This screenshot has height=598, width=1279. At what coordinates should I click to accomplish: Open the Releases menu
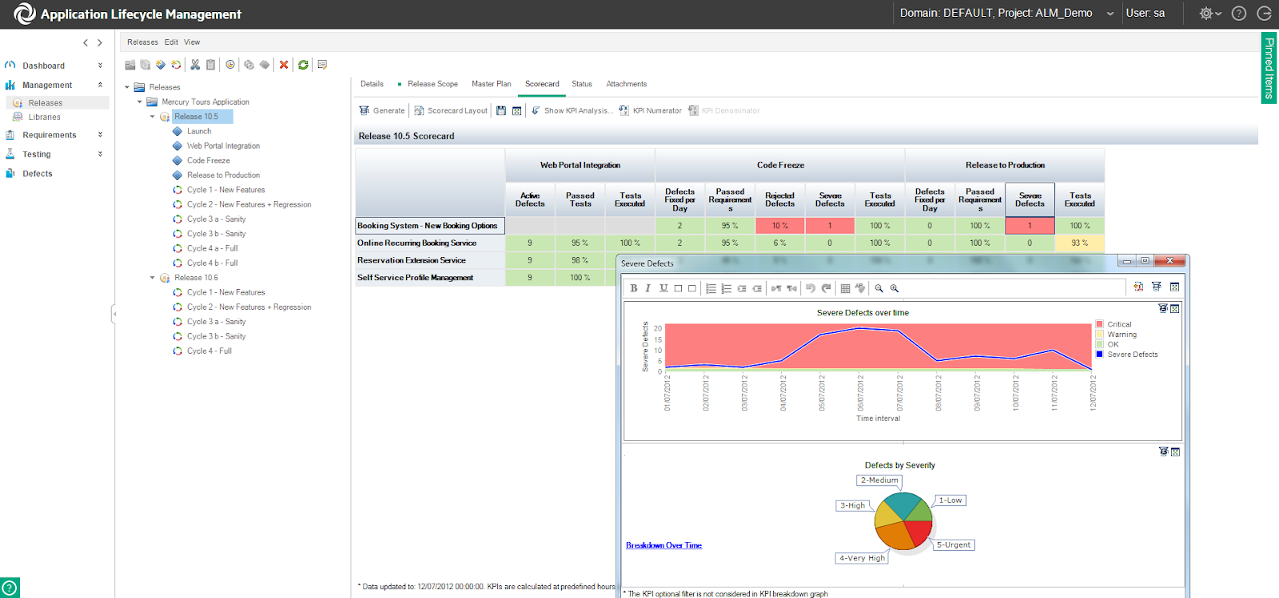click(x=142, y=42)
